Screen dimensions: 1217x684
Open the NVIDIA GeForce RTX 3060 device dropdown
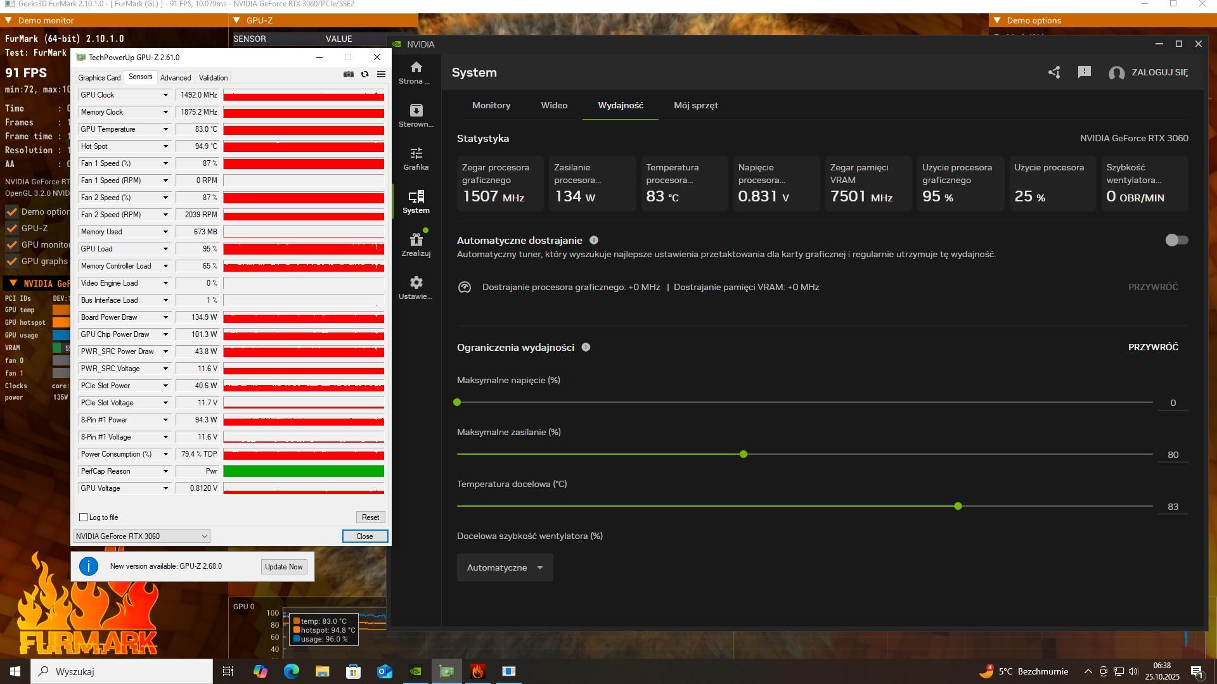pos(141,536)
